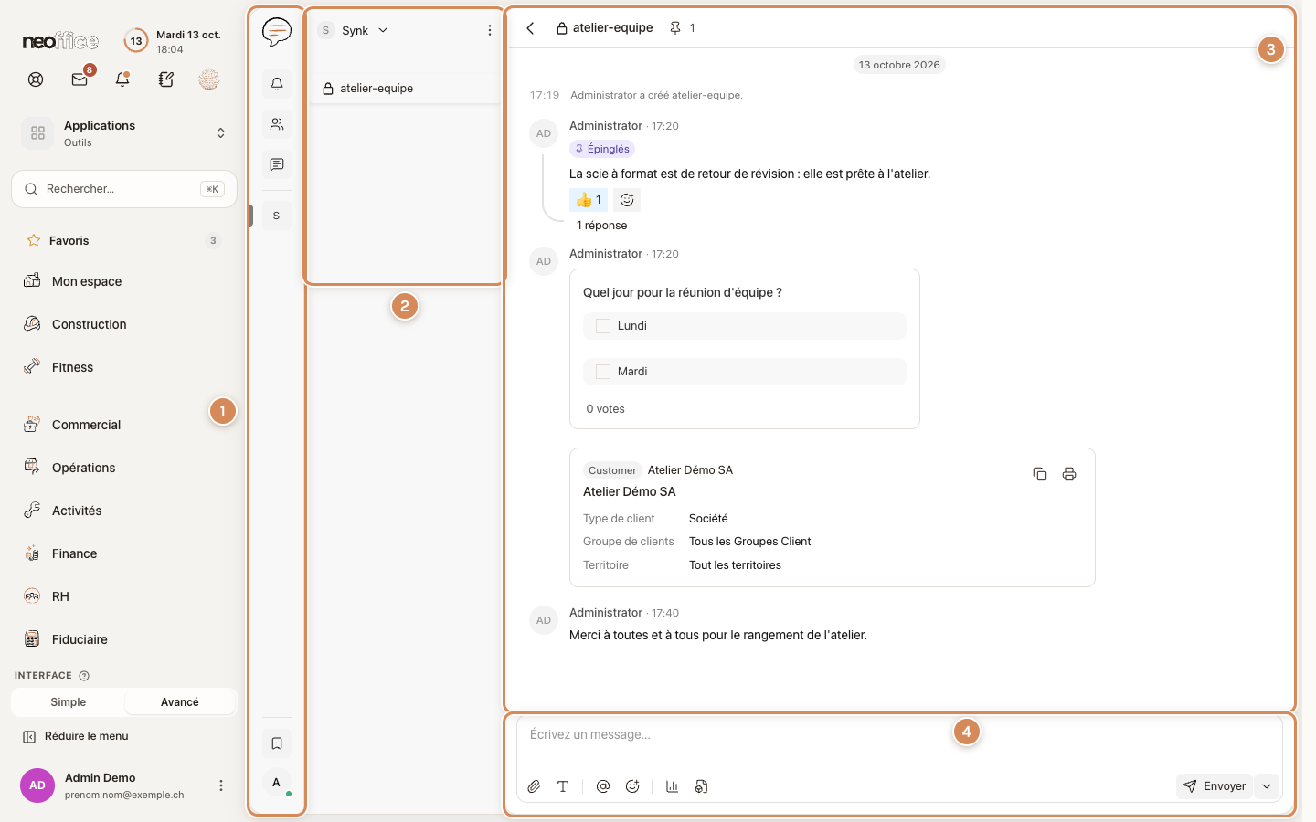The image size is (1316, 822).
Task: Go back with the arrow beside atelier-equipe
Action: 530,28
